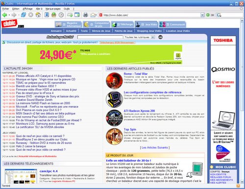Viewport: 245px width, 189px height.
Task: Click the Patchs de Jeux link
Action: [x=123, y=31]
